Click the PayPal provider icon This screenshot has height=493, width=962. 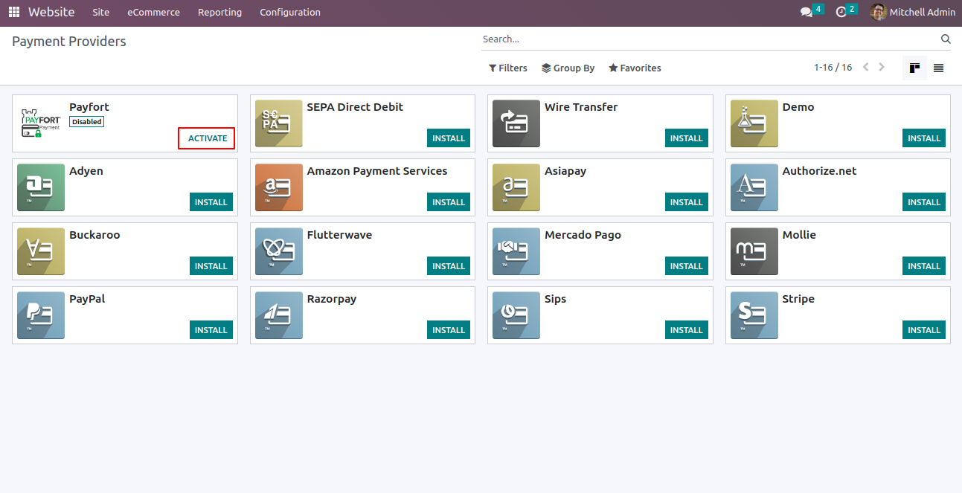[x=41, y=315]
